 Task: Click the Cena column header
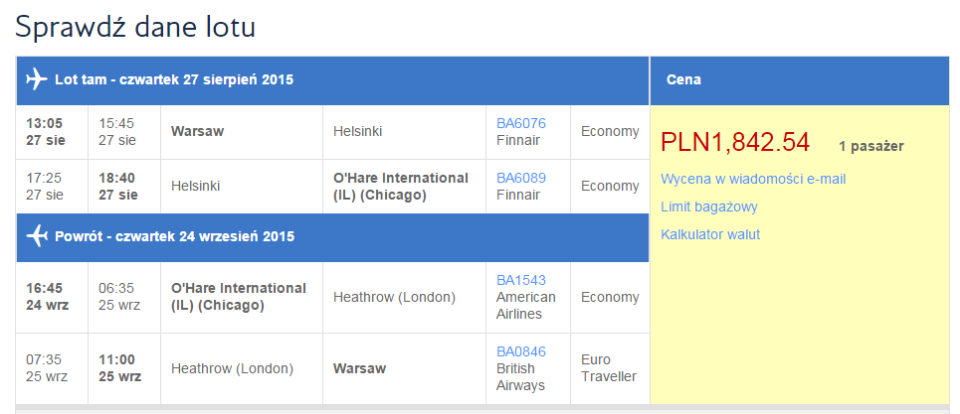[x=800, y=80]
